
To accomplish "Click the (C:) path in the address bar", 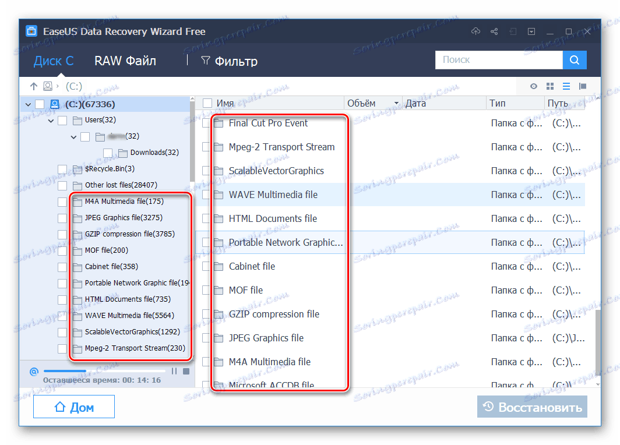I will [x=74, y=86].
